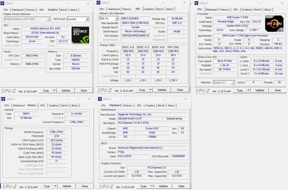Click the TDP value 151.0 W
288x190 pixels.
(63, 41)
